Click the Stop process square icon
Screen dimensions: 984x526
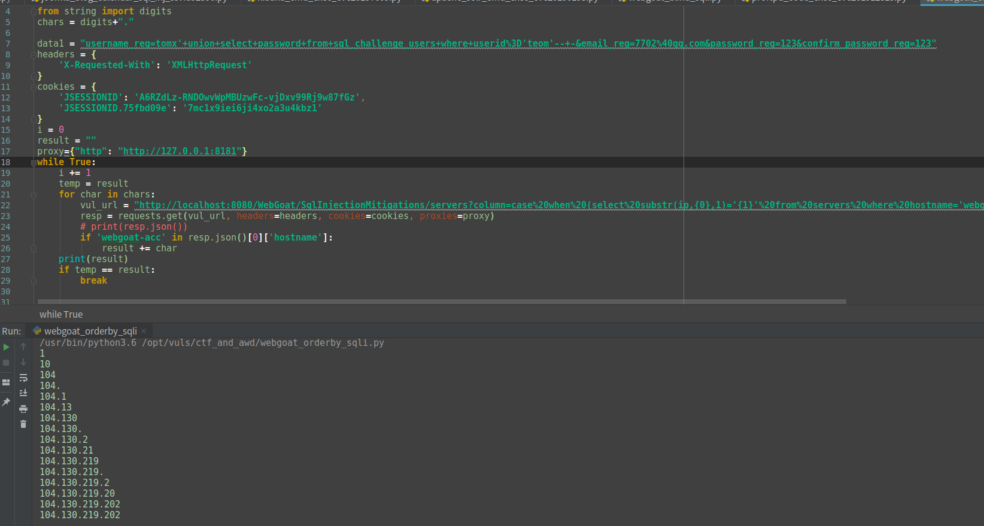point(6,363)
